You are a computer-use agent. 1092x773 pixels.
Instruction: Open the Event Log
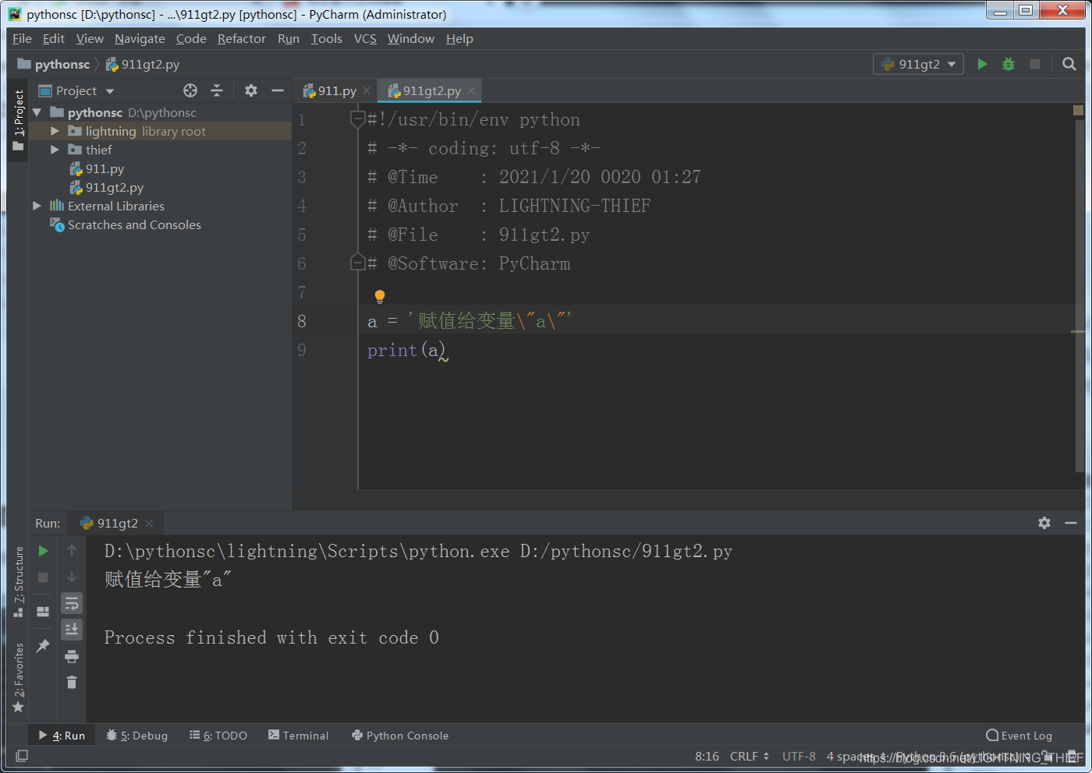click(x=1019, y=735)
